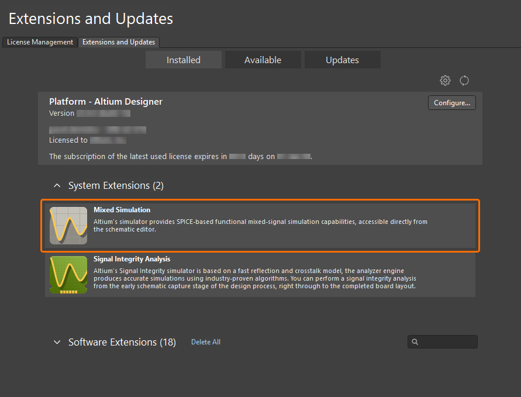Expand the Software Extensions section
Screen dimensions: 521x397
pos(57,342)
